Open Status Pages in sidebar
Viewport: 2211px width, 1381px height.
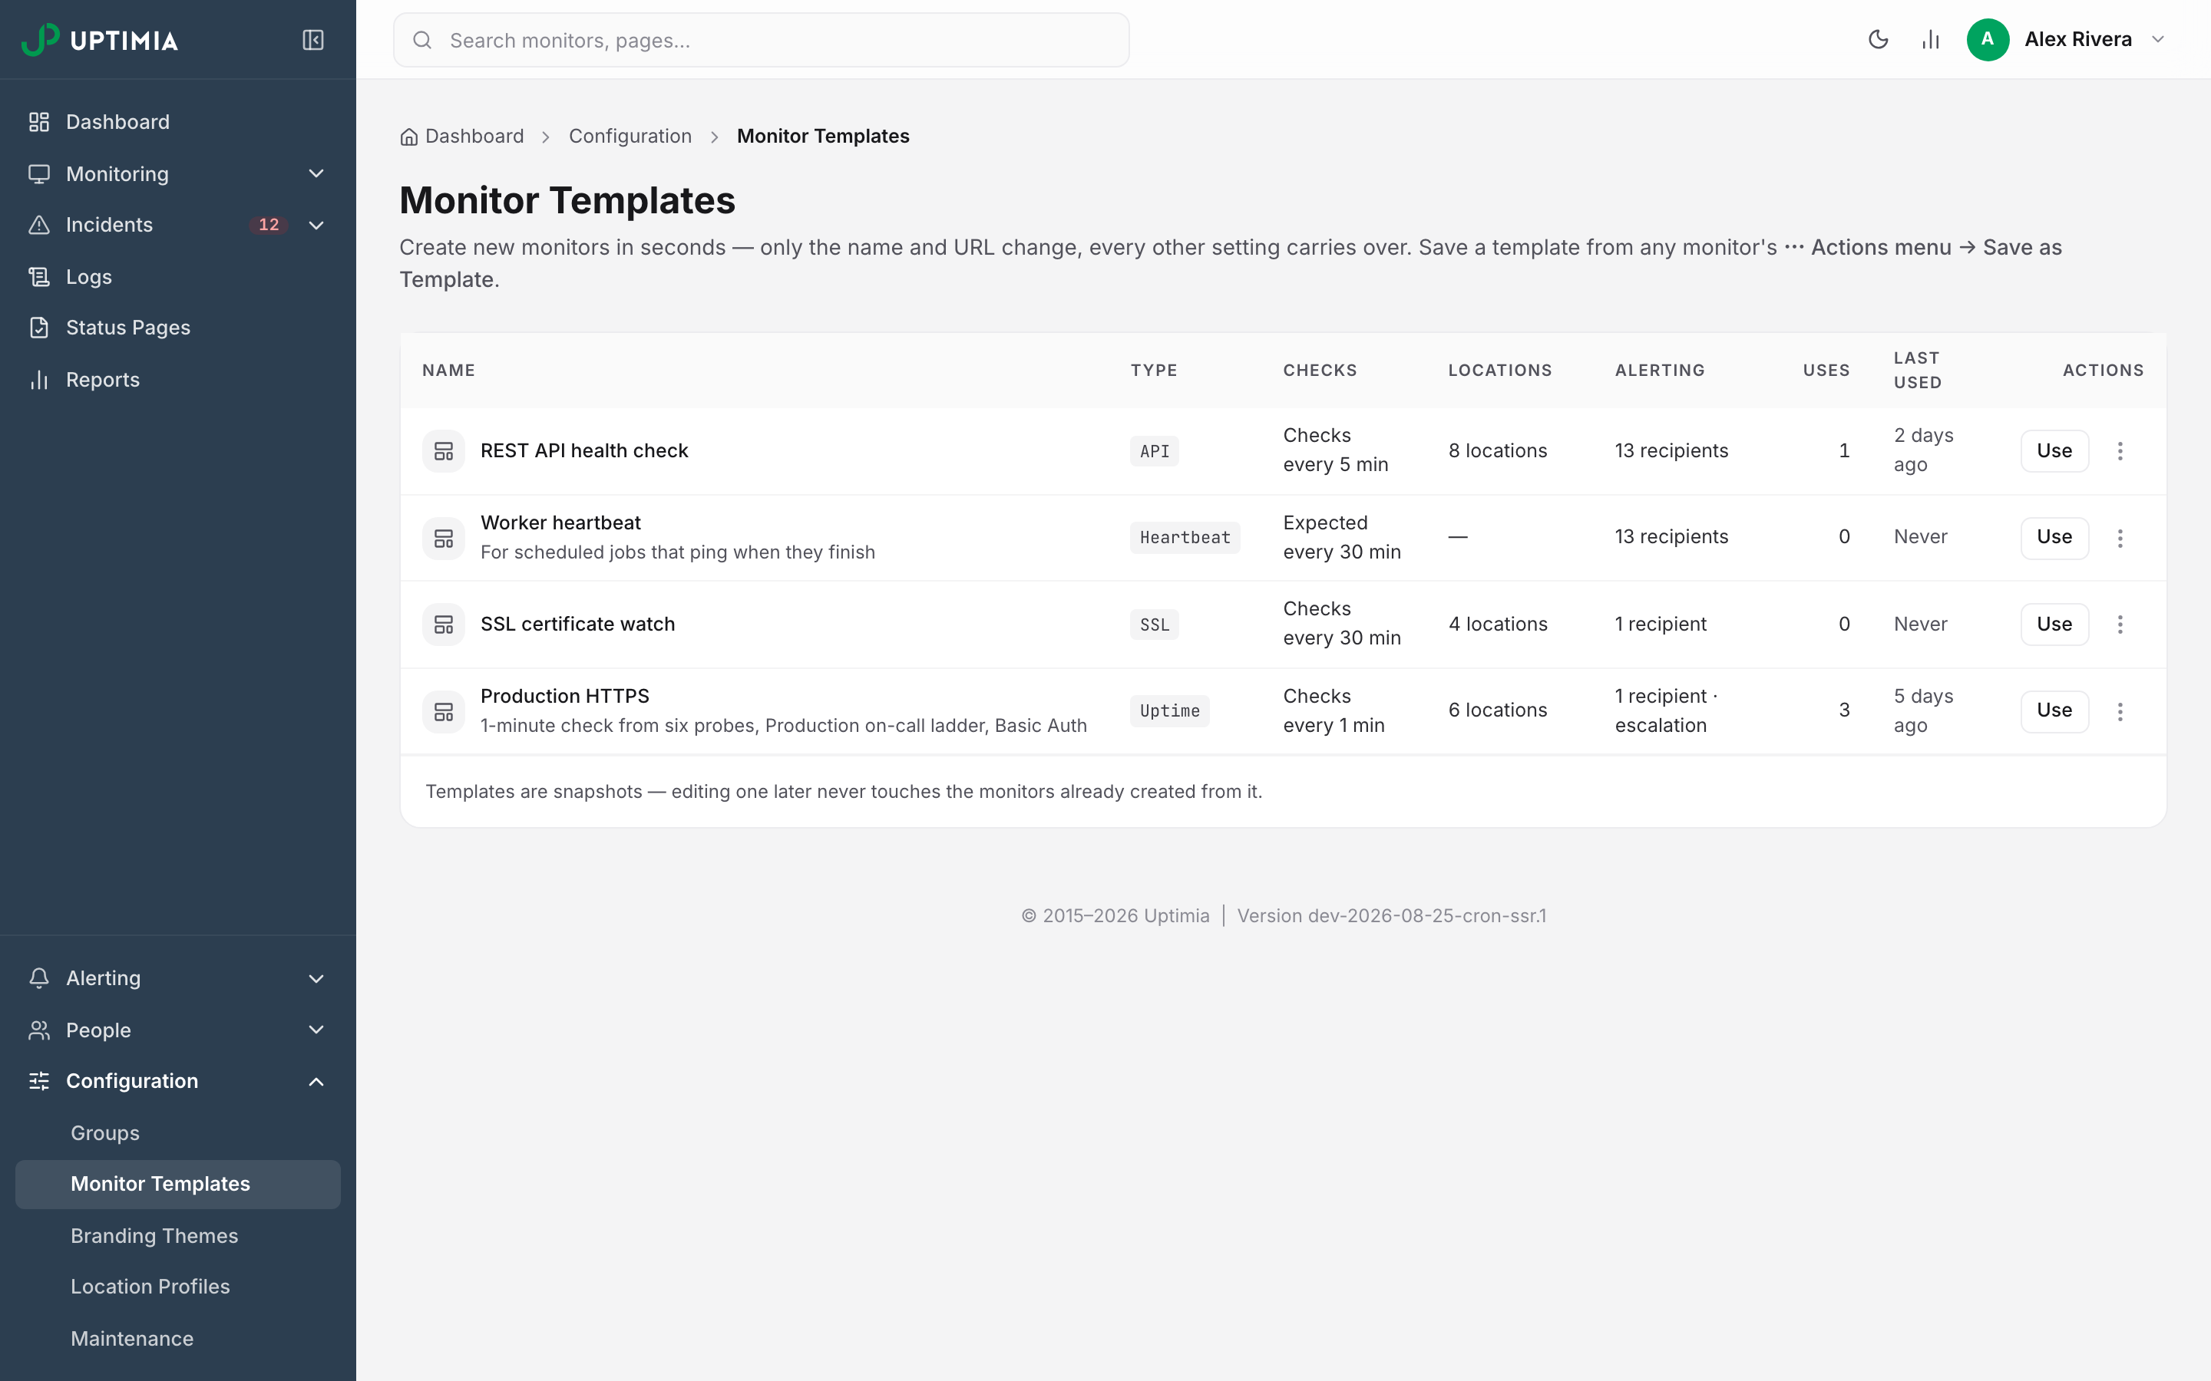(x=178, y=327)
